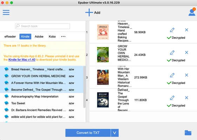Click book icon beside Bread Heaven row
The height and width of the screenshot is (140, 197).
point(7,69)
